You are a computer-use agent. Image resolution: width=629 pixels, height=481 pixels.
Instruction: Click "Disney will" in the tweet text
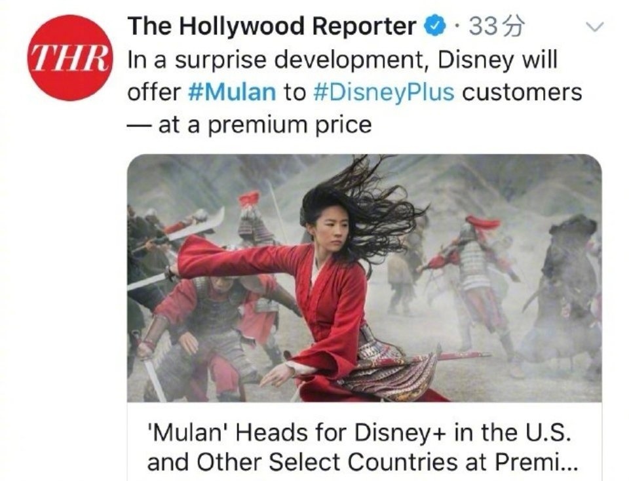click(497, 60)
